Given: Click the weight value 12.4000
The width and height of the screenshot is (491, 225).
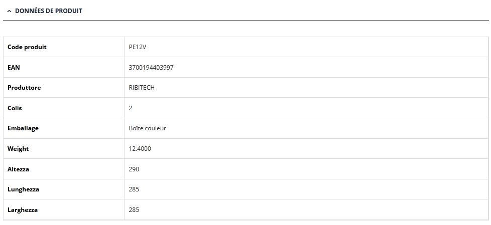Looking at the screenshot, I should pyautogui.click(x=140, y=149).
